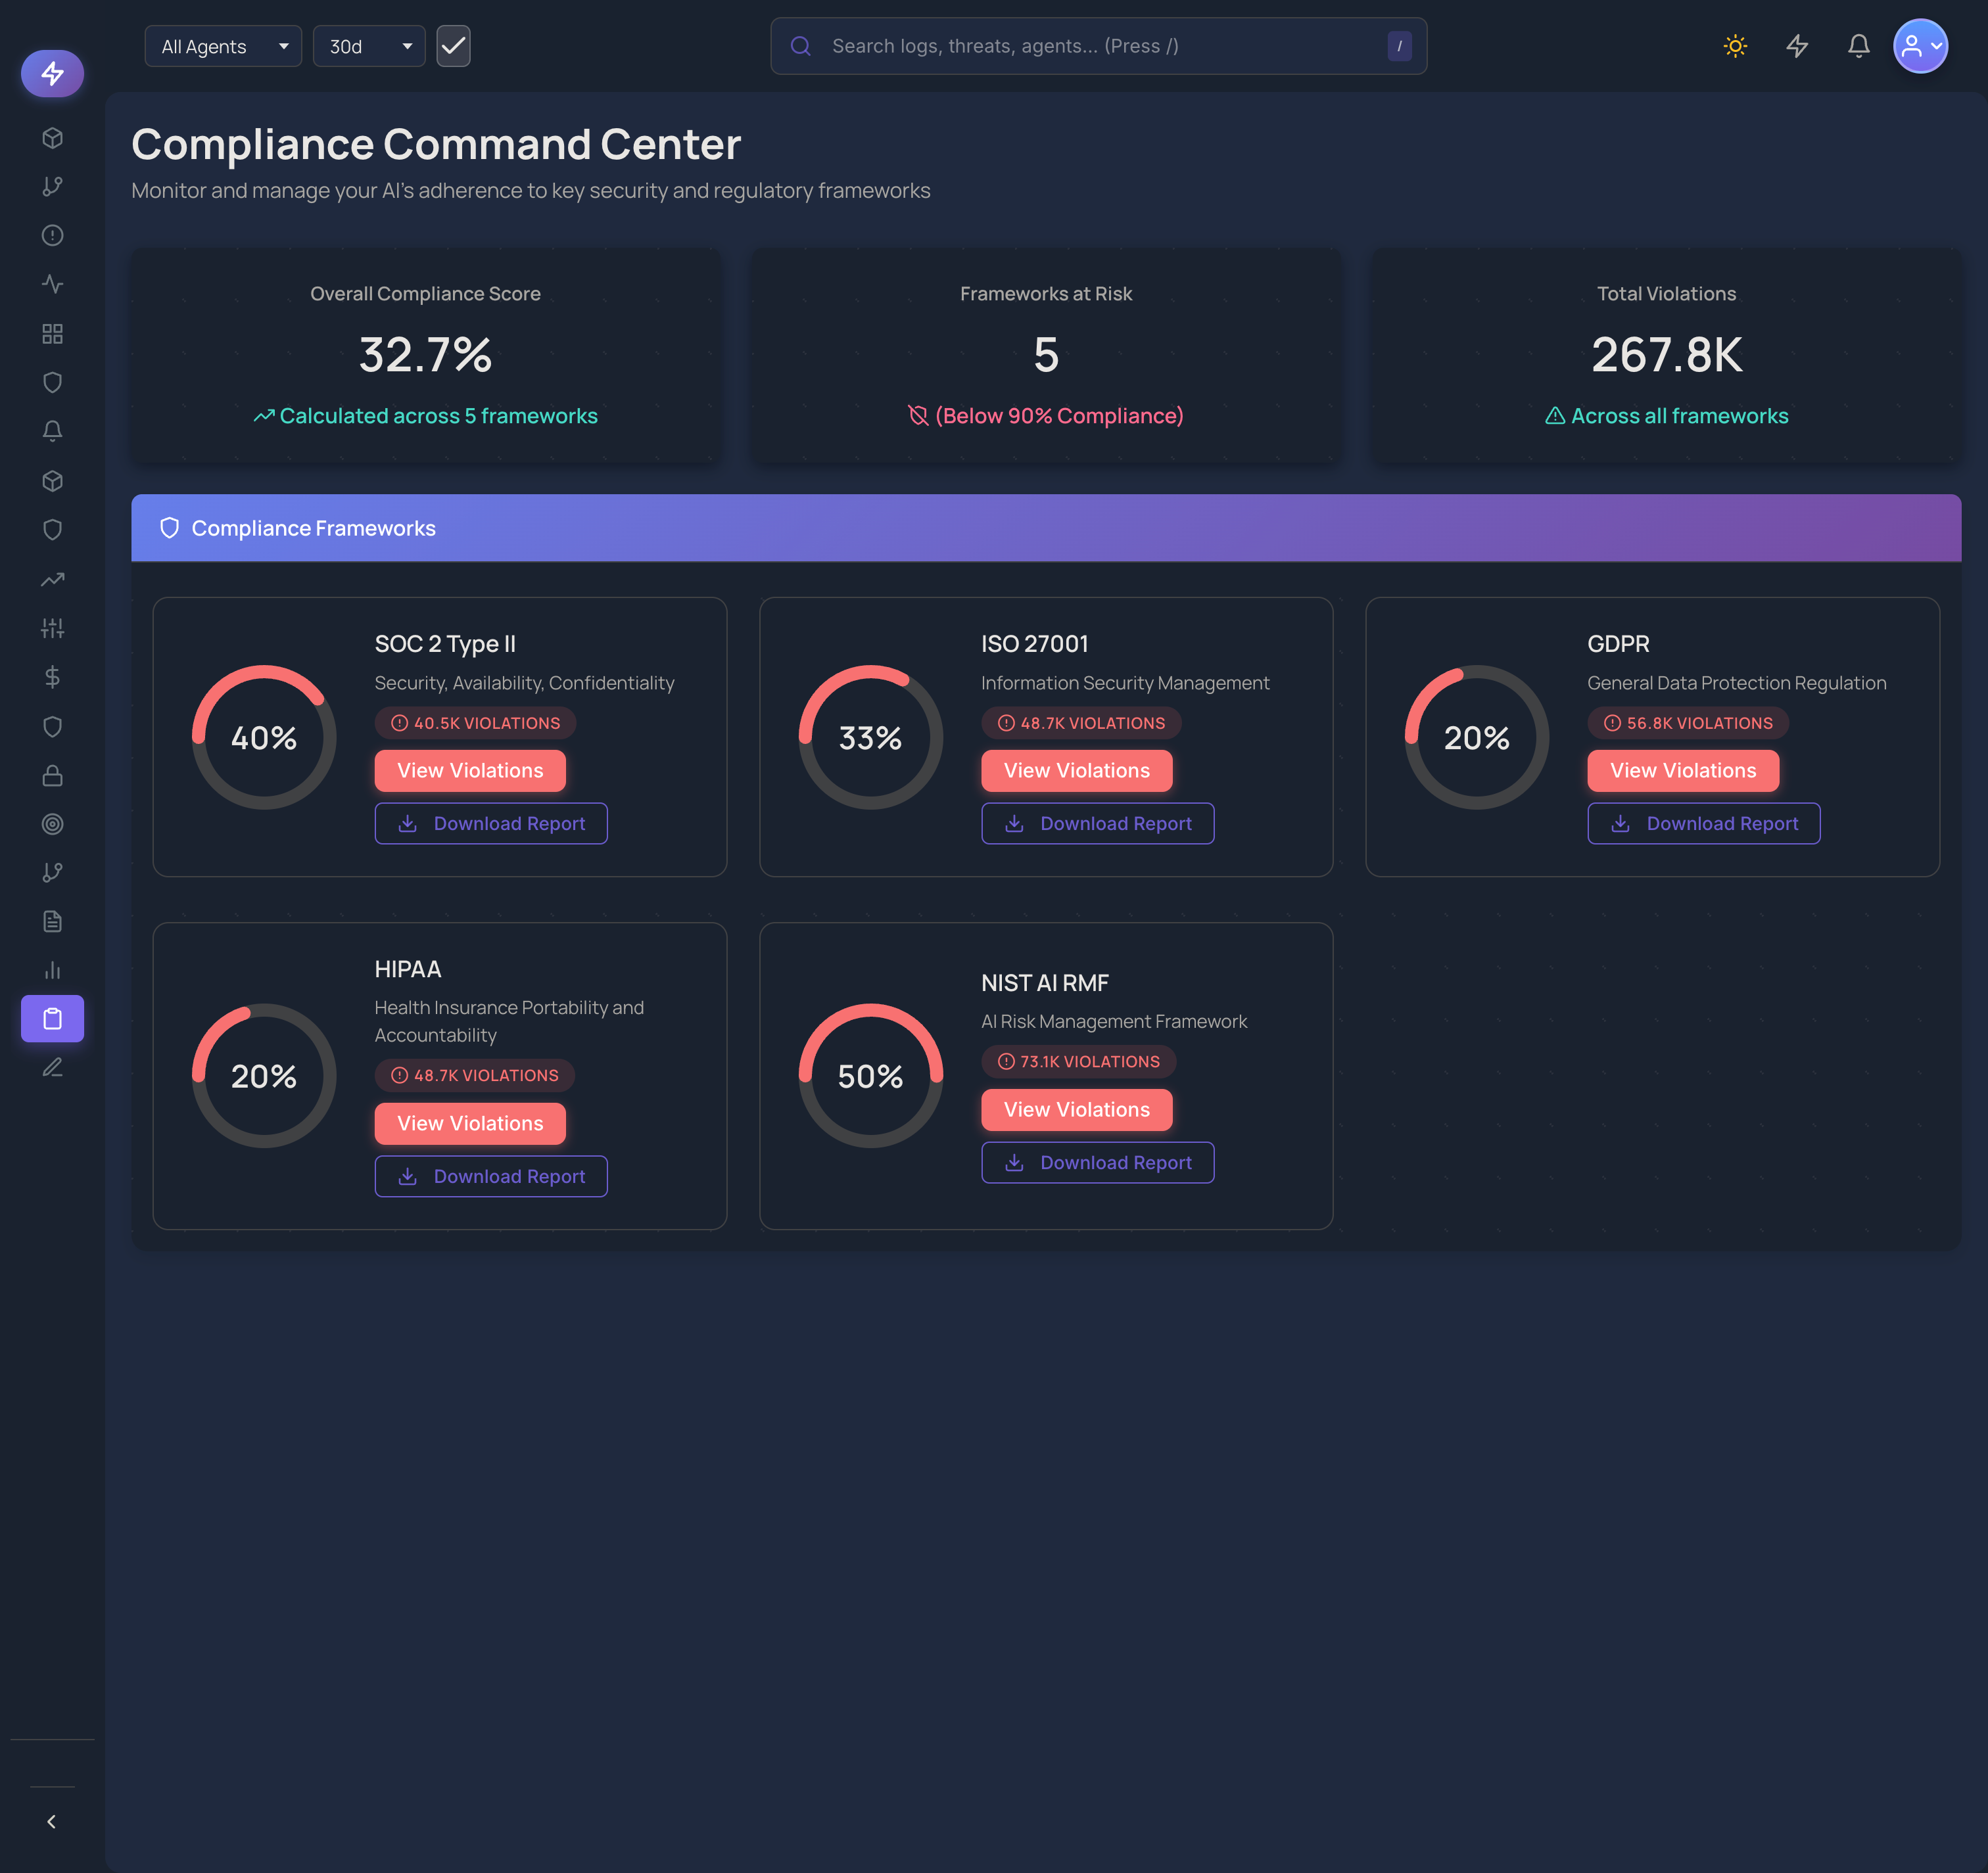Open the bar chart analytics icon

click(52, 969)
